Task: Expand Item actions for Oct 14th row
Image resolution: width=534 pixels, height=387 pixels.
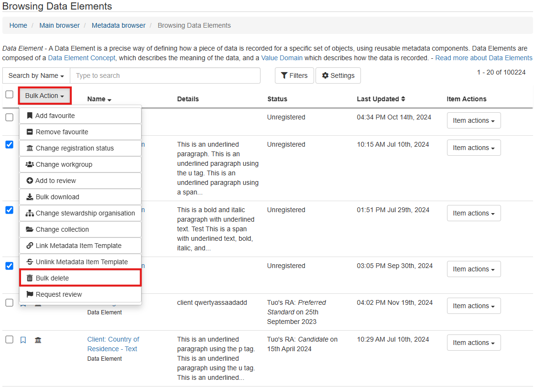Action: click(473, 121)
